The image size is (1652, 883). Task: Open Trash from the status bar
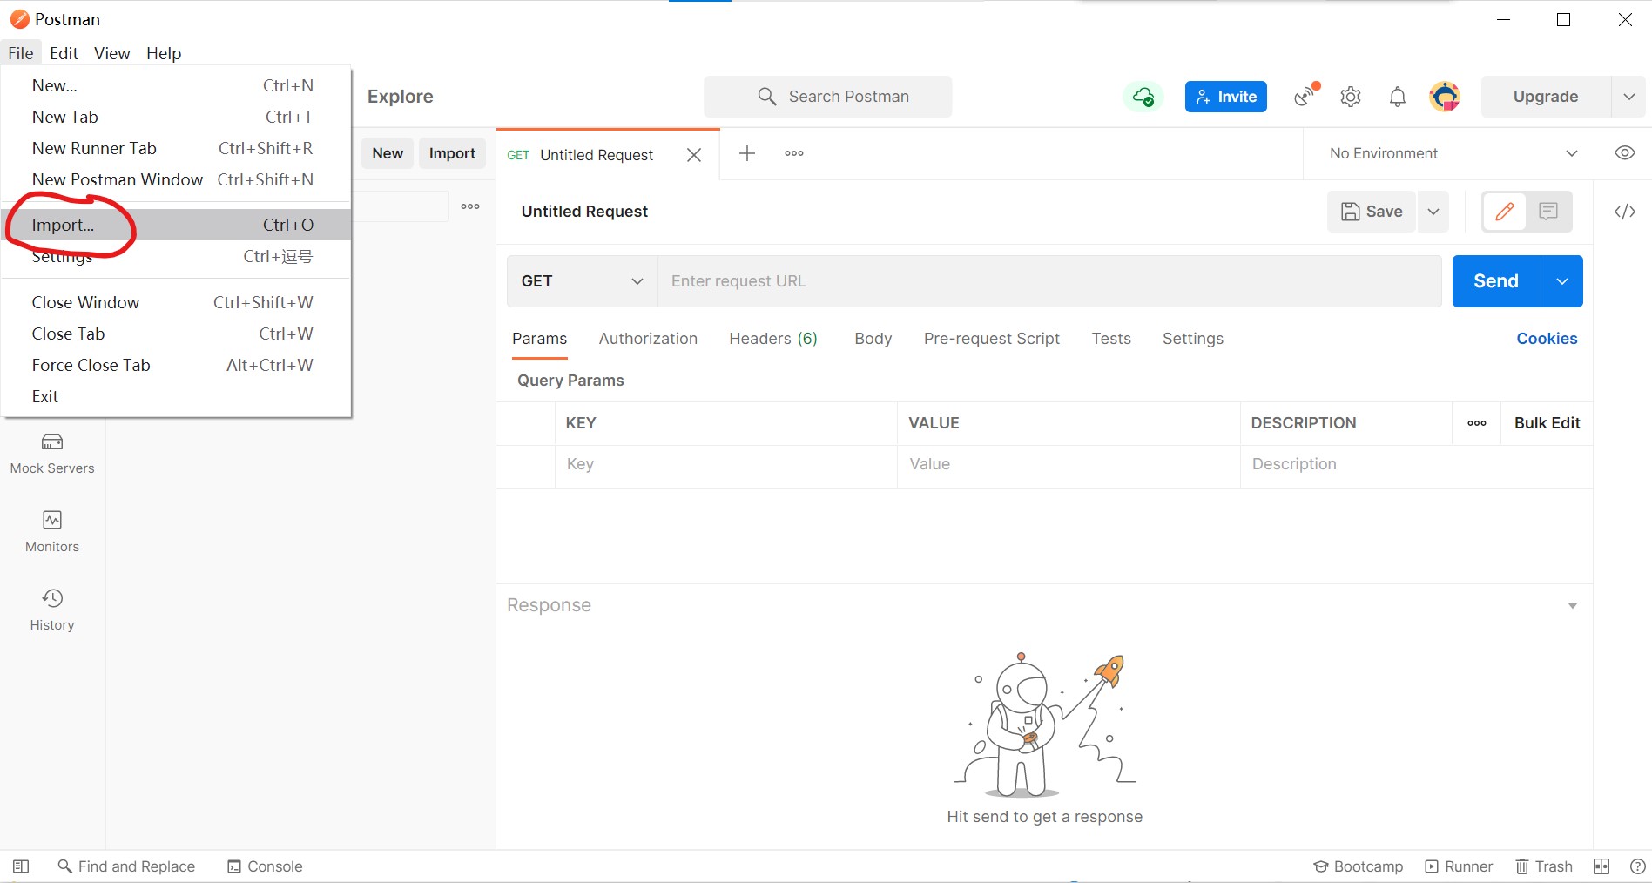pos(1544,866)
